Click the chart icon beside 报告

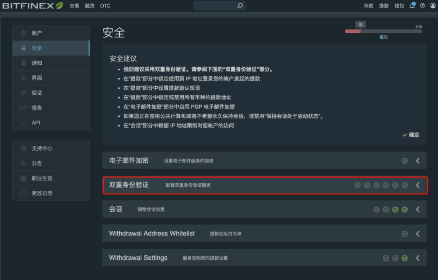pos(24,108)
